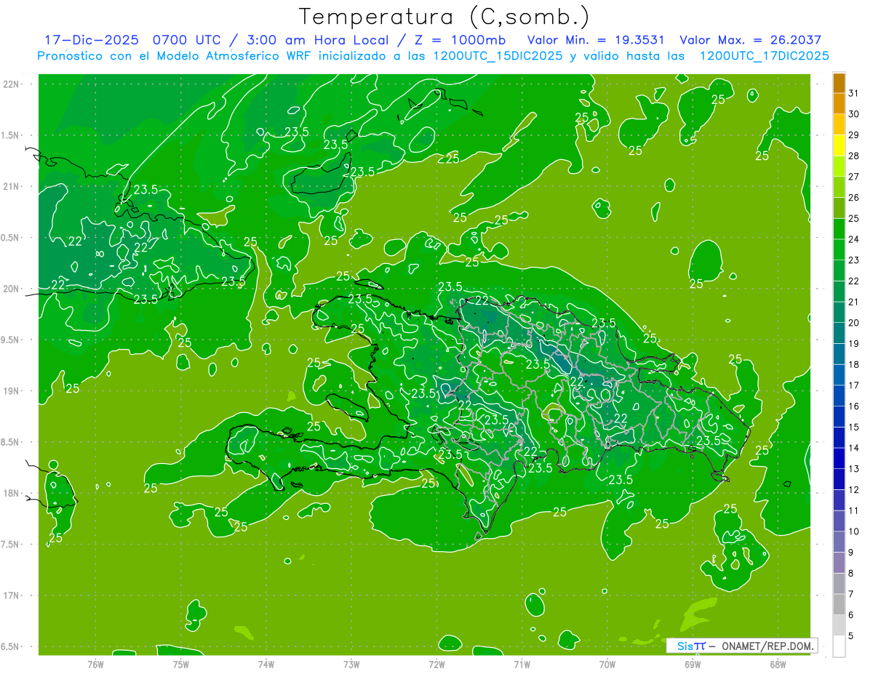This screenshot has height=674, width=873.
Task: Click the '71W' longitude axis label
Action: tap(522, 664)
